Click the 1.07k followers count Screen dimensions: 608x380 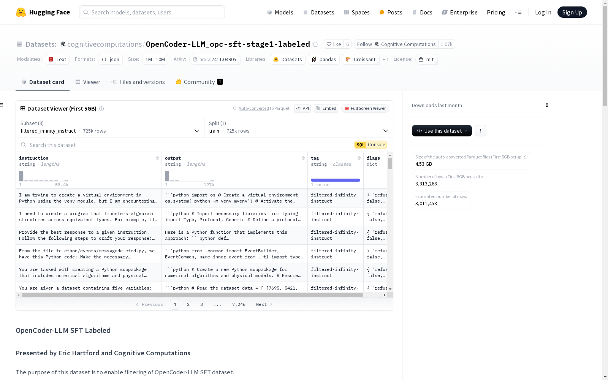446,44
